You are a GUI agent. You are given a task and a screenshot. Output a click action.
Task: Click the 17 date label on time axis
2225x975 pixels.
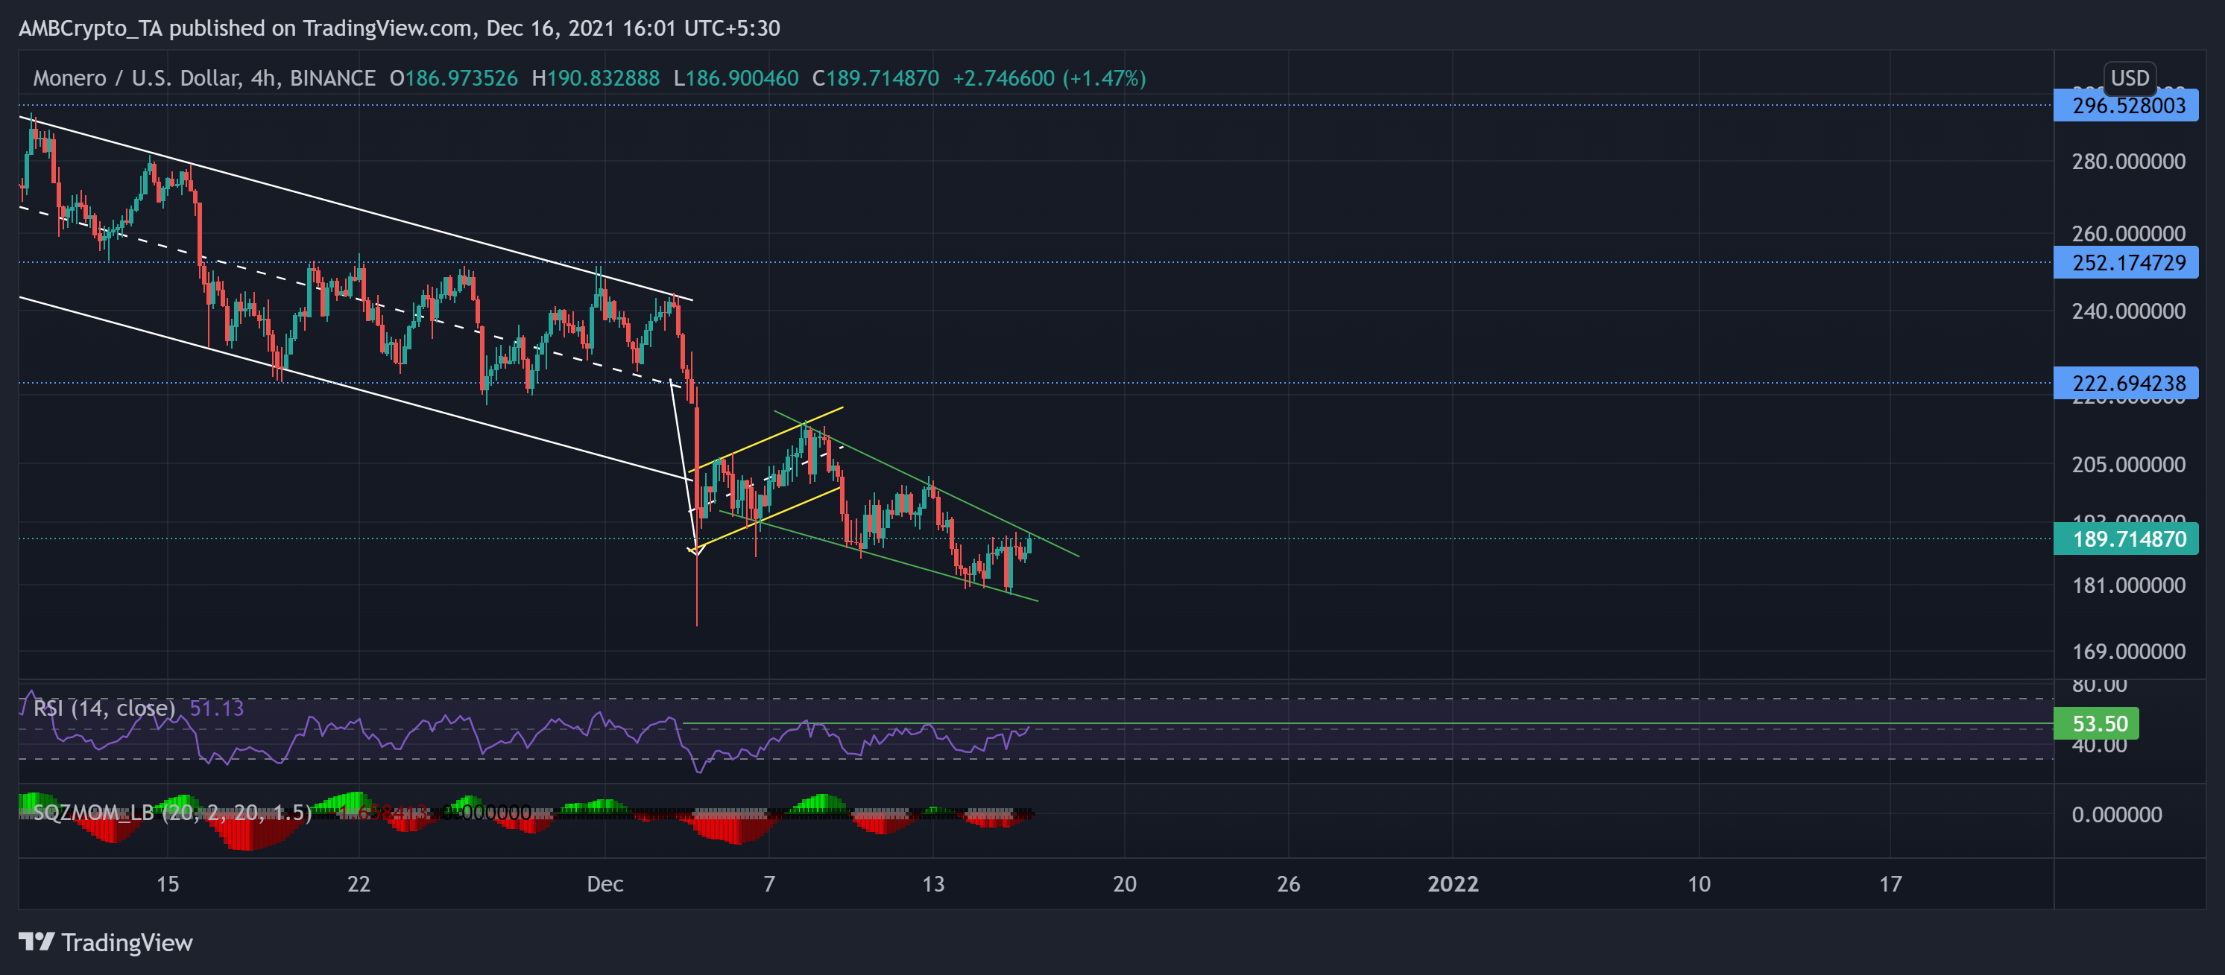coord(1891,883)
